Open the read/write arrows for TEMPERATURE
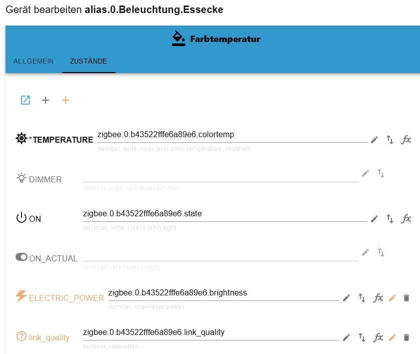 390,140
